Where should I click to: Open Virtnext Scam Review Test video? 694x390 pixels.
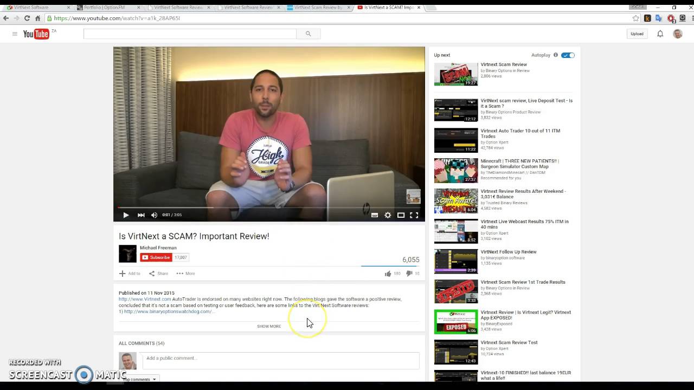pyautogui.click(x=509, y=342)
